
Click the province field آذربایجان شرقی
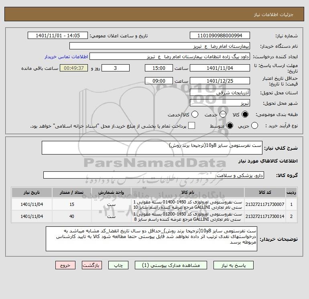pos(220,92)
